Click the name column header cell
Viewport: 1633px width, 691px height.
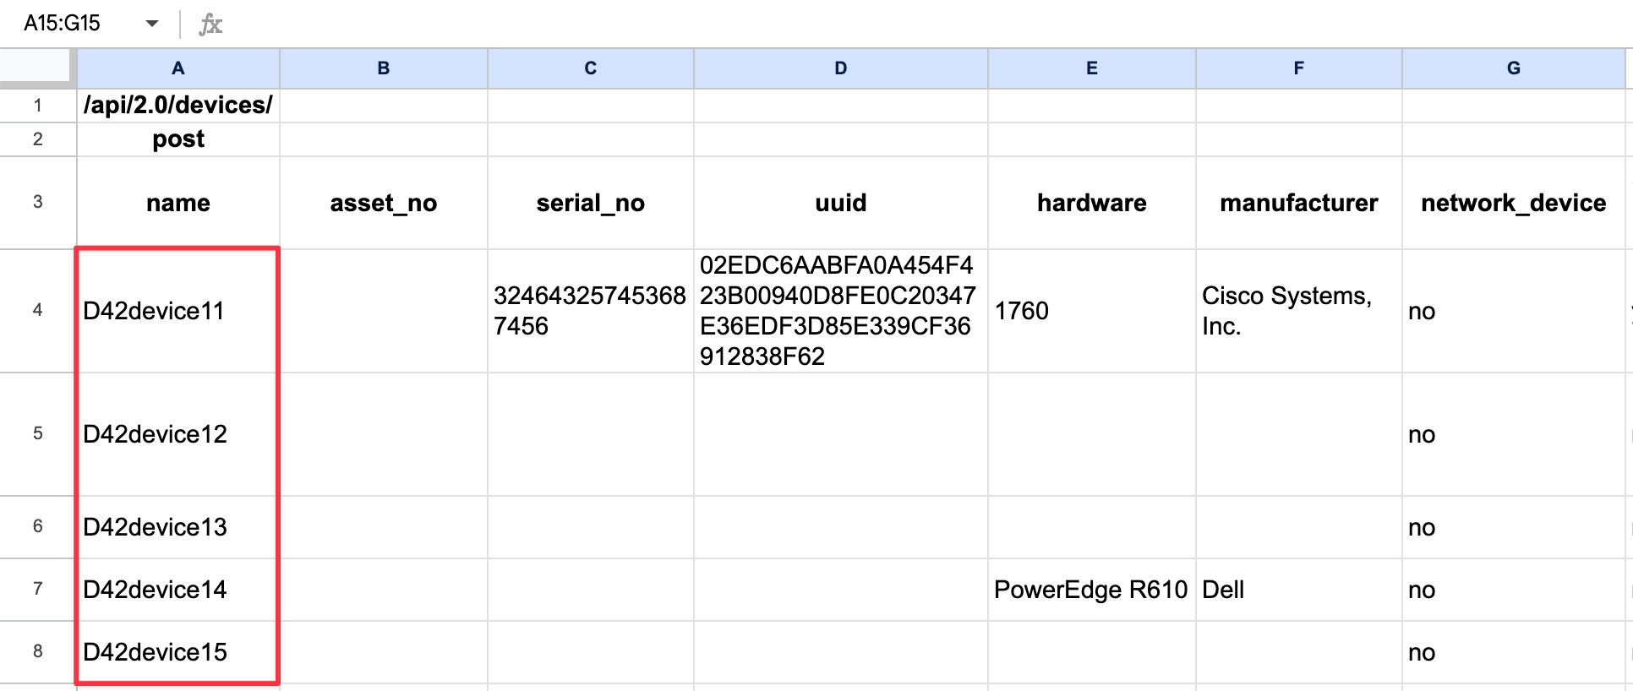[x=177, y=203]
